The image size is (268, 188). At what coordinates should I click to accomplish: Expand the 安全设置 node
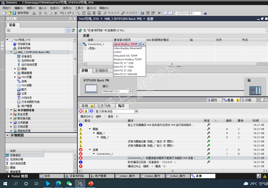pos(11,114)
